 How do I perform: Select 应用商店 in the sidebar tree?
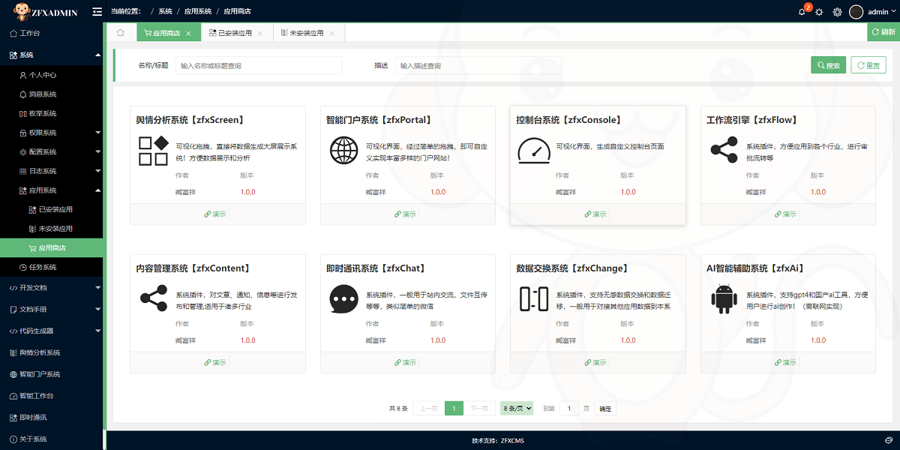point(52,248)
